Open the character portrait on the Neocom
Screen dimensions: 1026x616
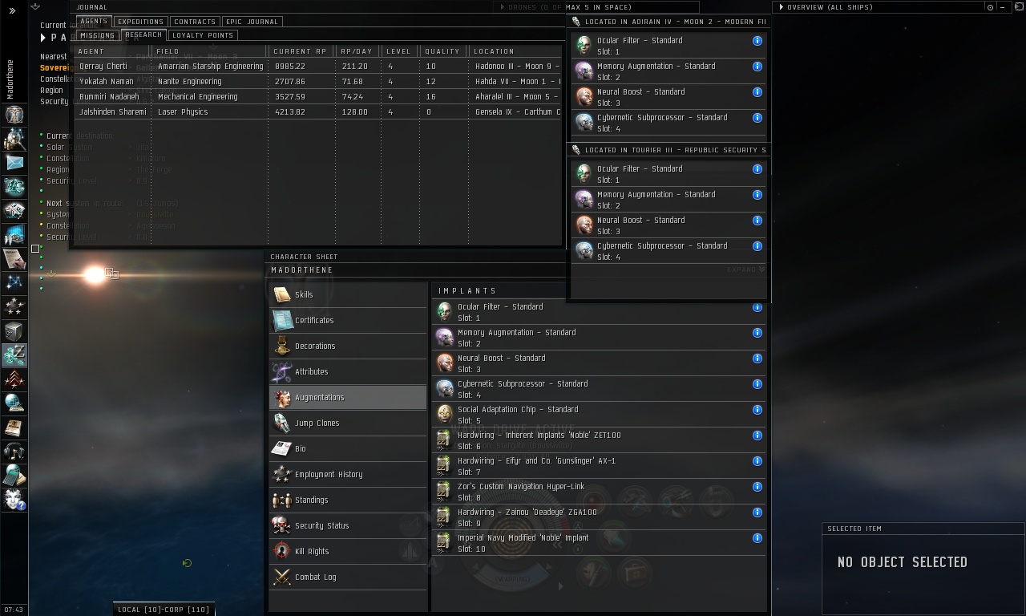14,113
